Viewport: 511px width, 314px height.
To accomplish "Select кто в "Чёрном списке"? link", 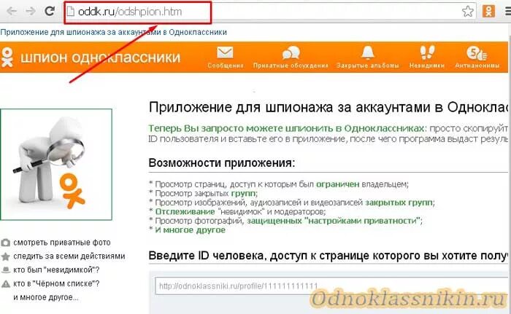I will click(x=56, y=283).
